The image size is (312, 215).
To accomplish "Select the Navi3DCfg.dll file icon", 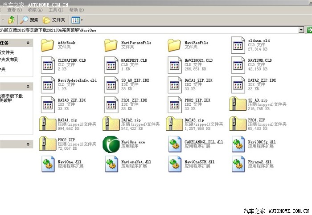I will pyautogui.click(x=238, y=144).
